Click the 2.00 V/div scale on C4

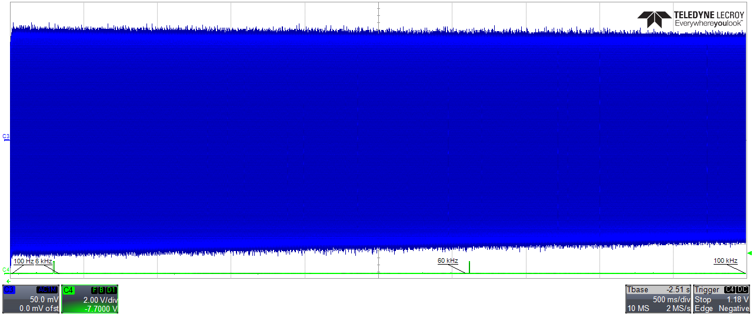pos(101,299)
